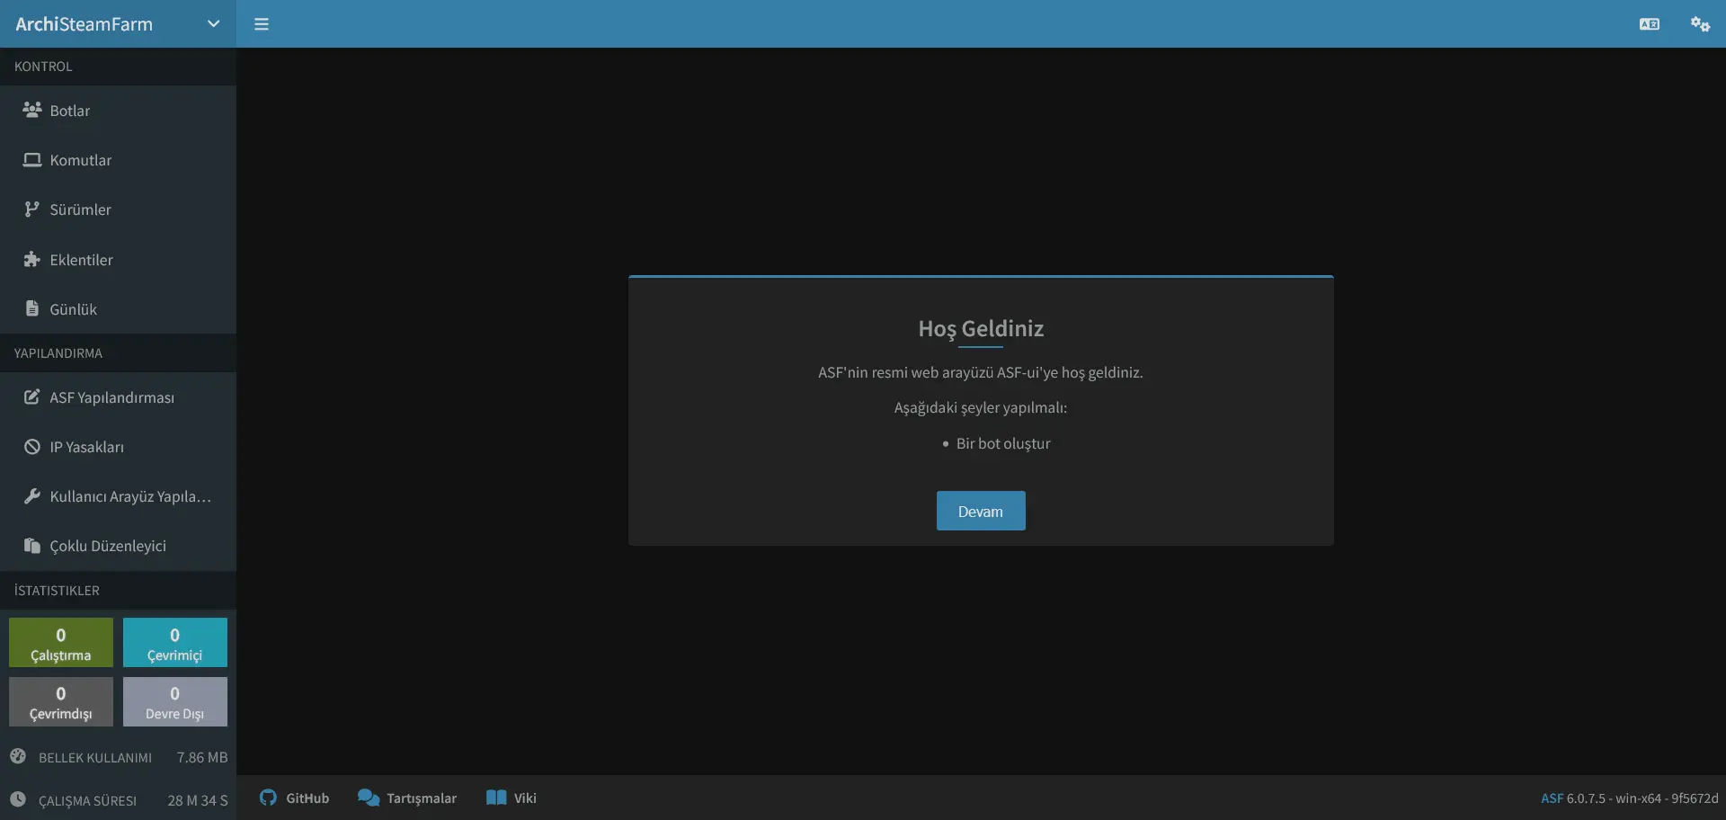Click the Devam button
The image size is (1726, 820).
pos(981,511)
